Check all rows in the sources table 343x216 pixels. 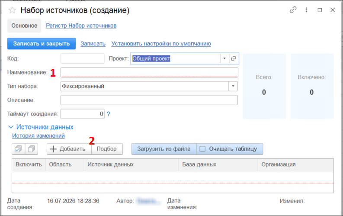(18, 149)
